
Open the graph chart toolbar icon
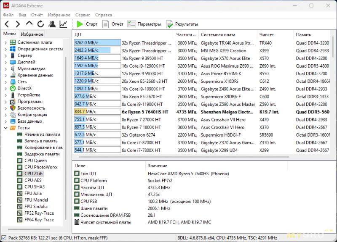(x=63, y=24)
